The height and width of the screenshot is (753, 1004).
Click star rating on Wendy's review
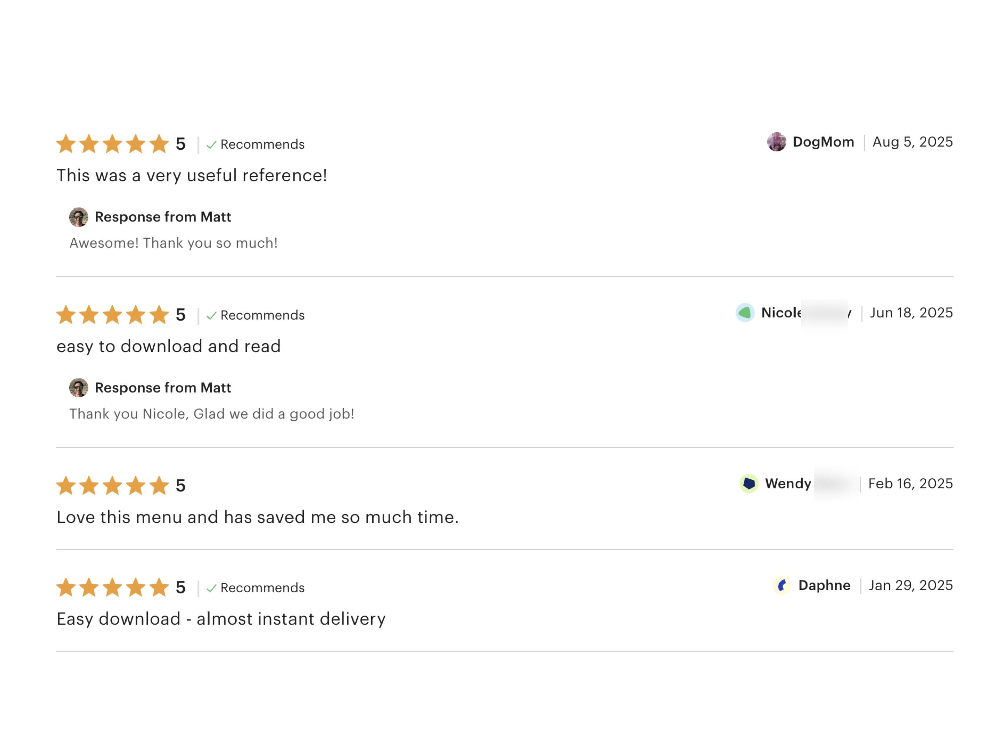(x=112, y=486)
